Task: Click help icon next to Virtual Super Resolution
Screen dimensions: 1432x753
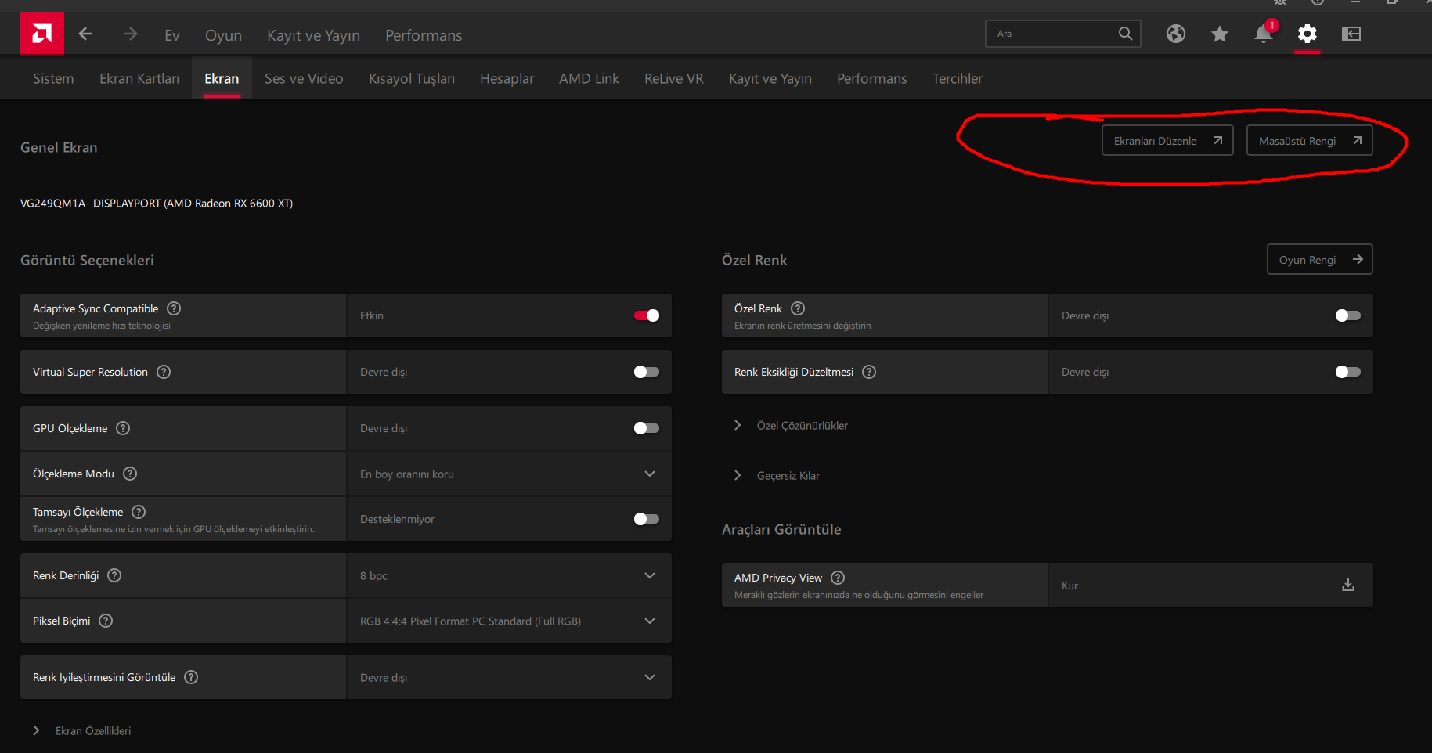Action: [164, 372]
